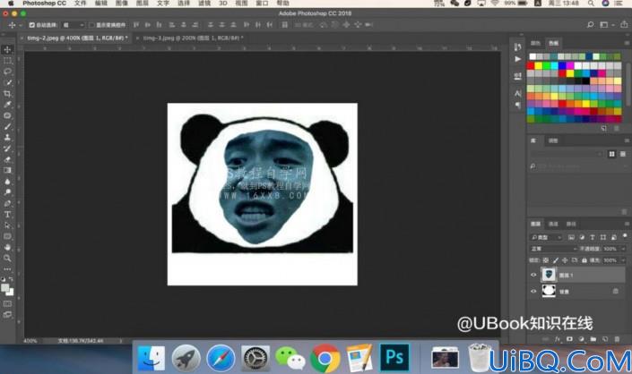The width and height of the screenshot is (632, 374).
Task: Switch to the Color panel tab
Action: tap(536, 43)
